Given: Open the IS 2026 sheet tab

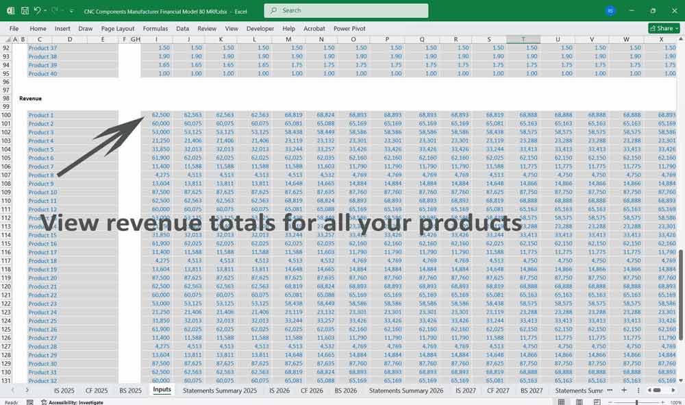Looking at the screenshot, I should point(279,391).
